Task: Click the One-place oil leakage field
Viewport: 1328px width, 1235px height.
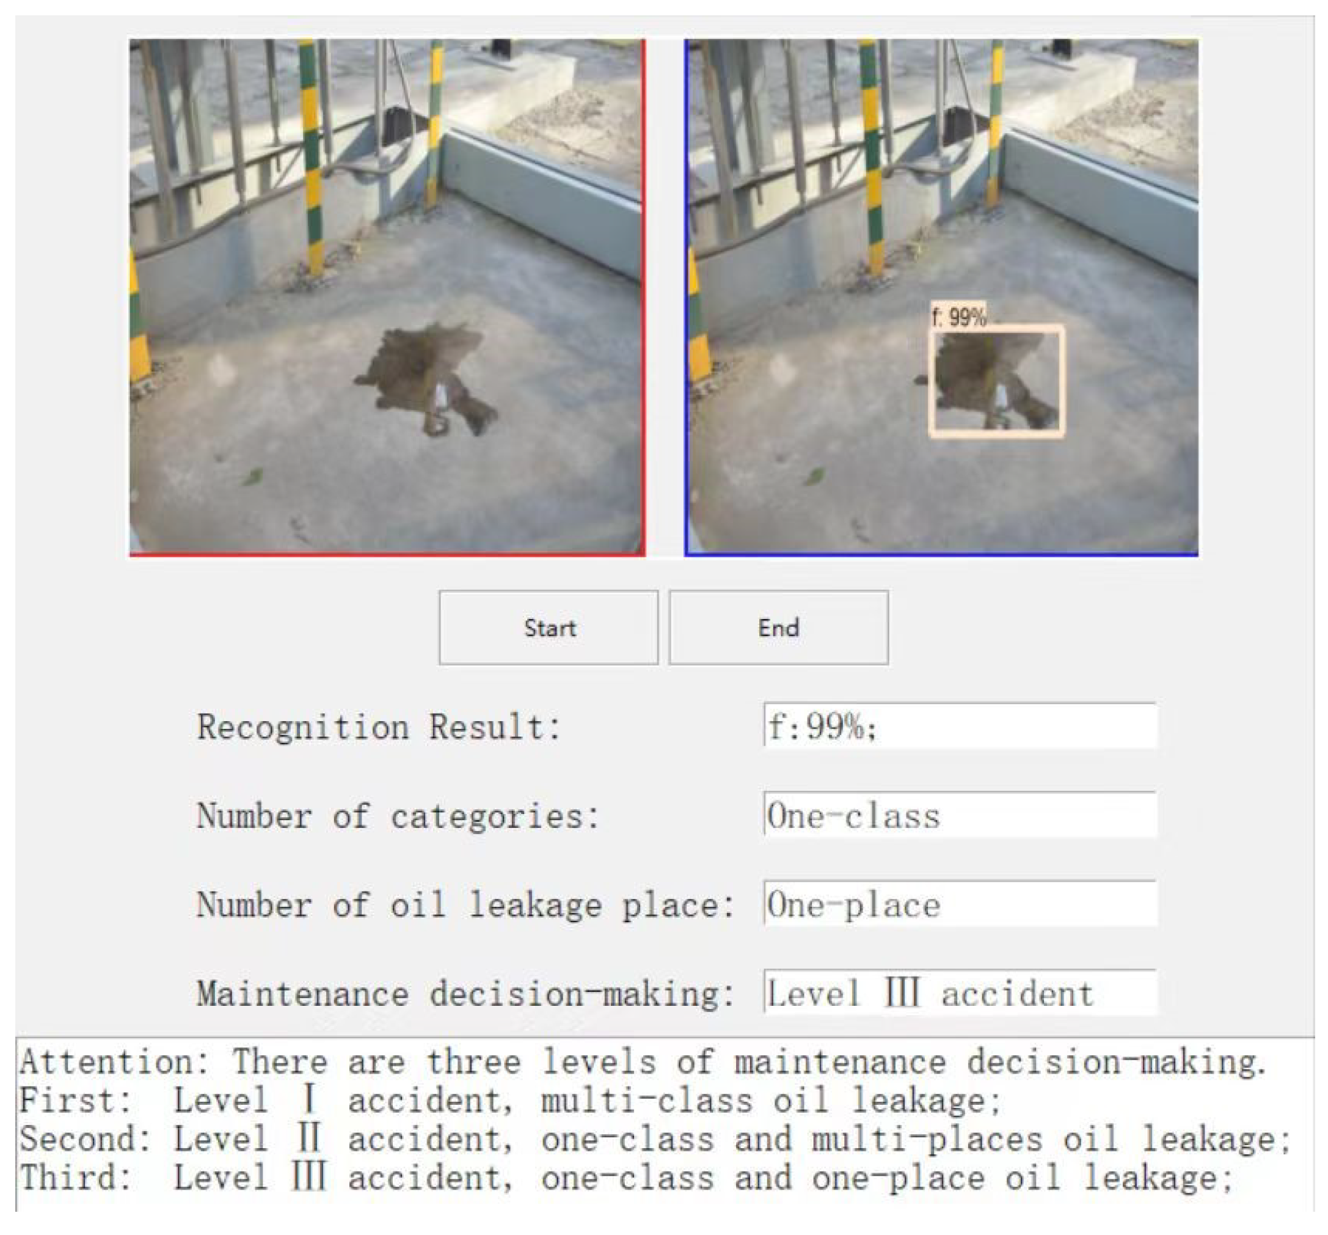Action: pyautogui.click(x=960, y=904)
